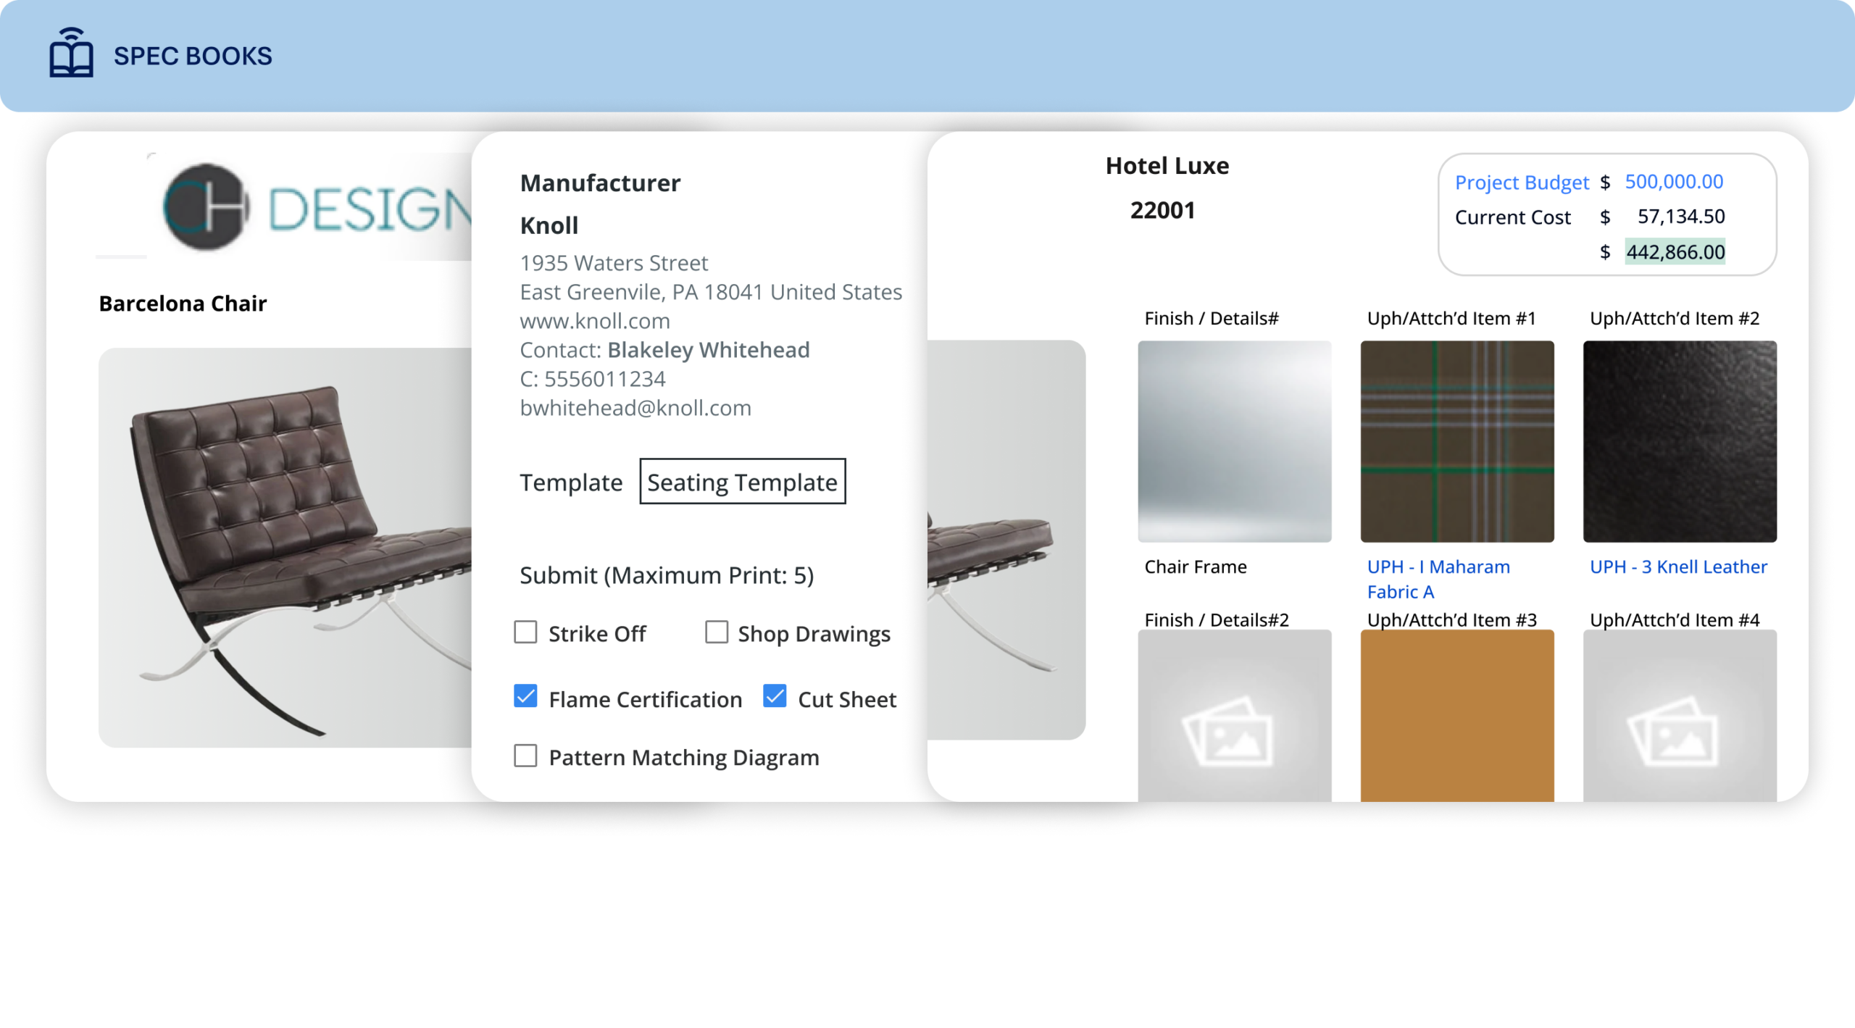Uncheck the Cut Sheet checkbox

point(775,697)
